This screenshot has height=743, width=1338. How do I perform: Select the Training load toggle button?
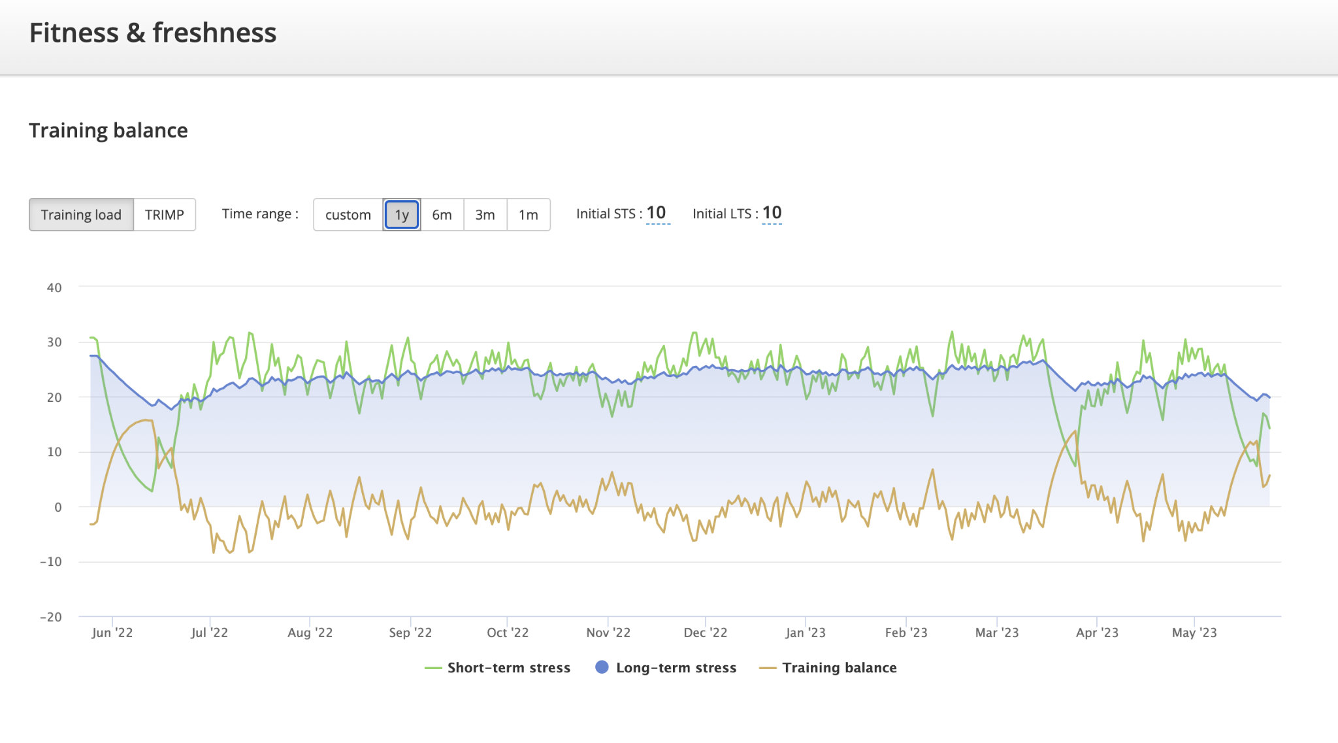pos(81,214)
